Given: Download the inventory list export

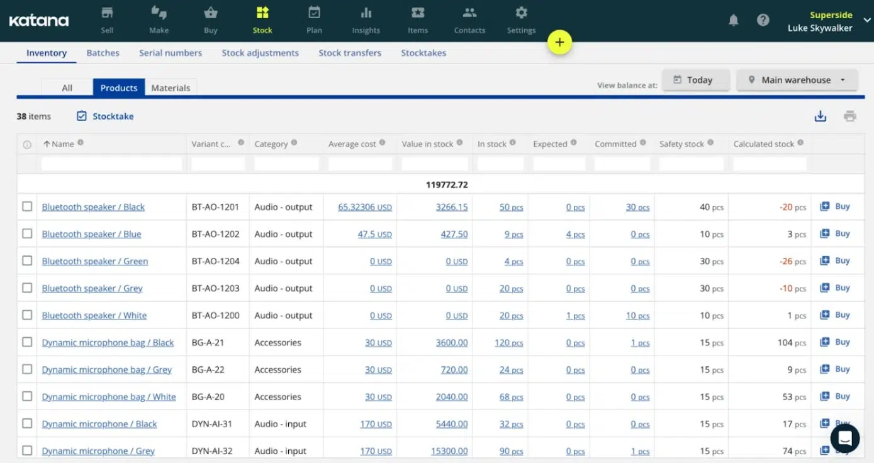Looking at the screenshot, I should coord(821,116).
